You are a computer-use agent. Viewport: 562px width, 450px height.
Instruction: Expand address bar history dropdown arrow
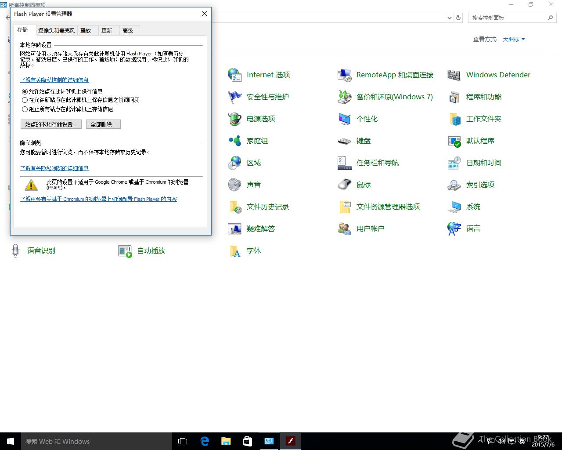coord(449,18)
